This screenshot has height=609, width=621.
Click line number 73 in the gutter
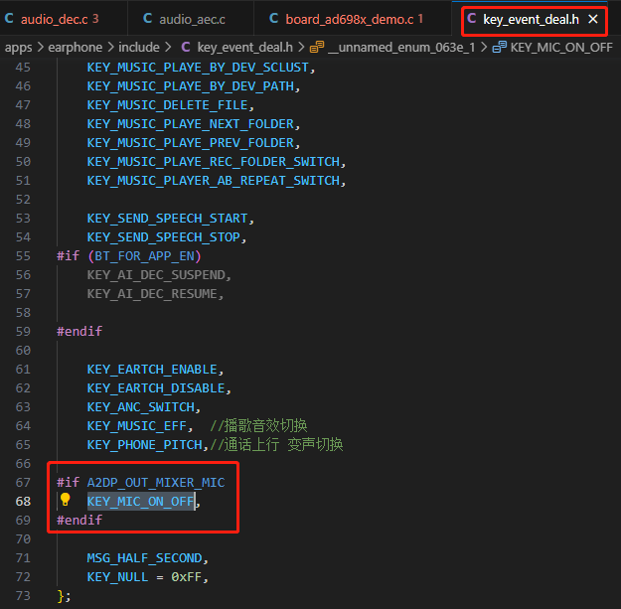23,596
